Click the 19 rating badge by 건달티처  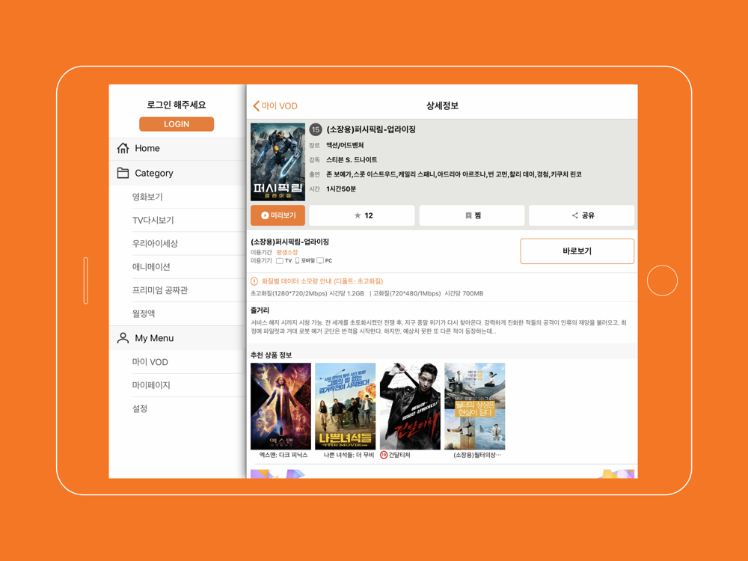click(x=384, y=455)
